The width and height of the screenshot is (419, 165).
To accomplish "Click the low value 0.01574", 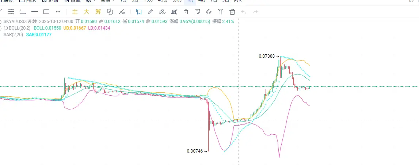I will click(x=136, y=22).
